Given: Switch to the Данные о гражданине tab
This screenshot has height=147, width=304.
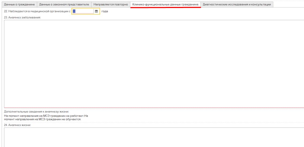Looking at the screenshot, I should point(19,5).
